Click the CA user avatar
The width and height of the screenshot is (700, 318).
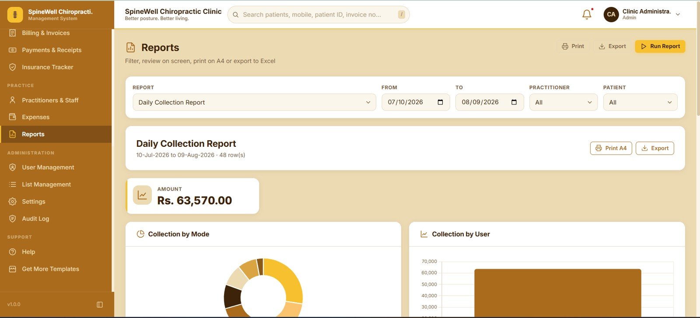click(611, 14)
